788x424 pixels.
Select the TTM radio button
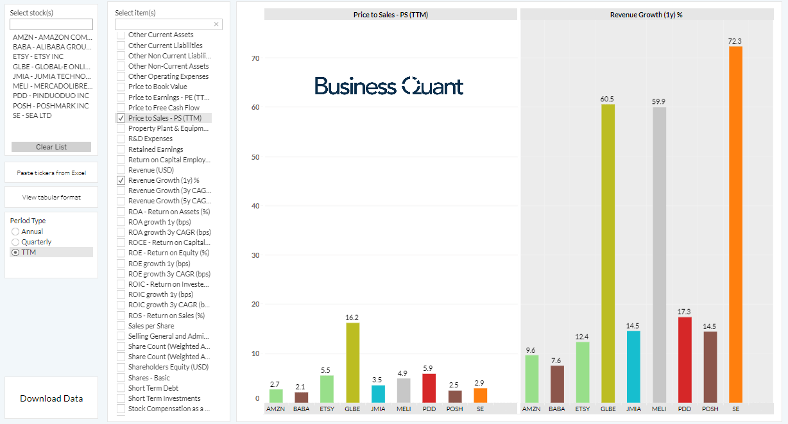15,252
